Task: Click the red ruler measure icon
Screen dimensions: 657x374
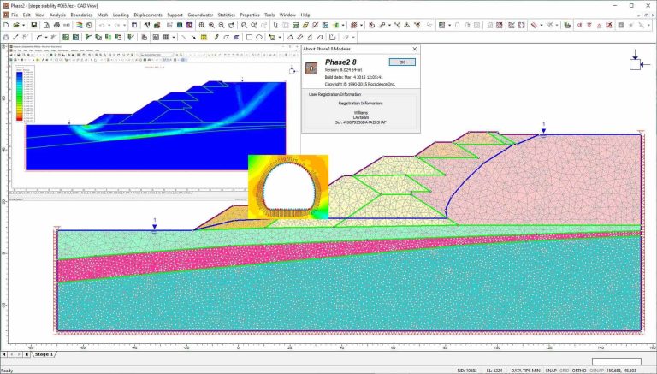Action: tap(534, 25)
